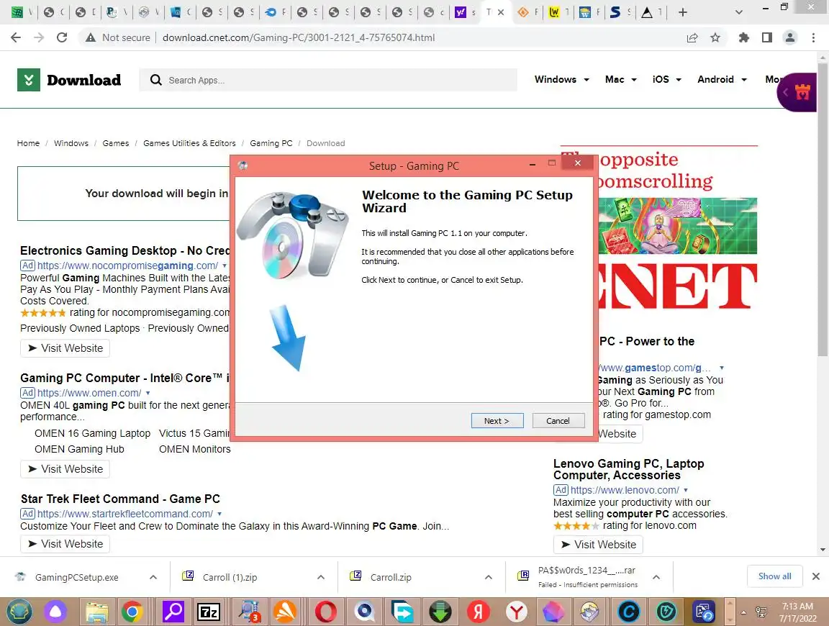The image size is (829, 626).
Task: Open the Extensions puzzle icon
Action: pyautogui.click(x=744, y=37)
